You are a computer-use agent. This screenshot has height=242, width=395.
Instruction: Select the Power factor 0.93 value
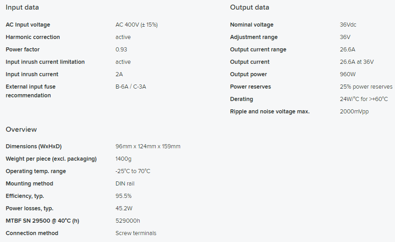tap(121, 49)
